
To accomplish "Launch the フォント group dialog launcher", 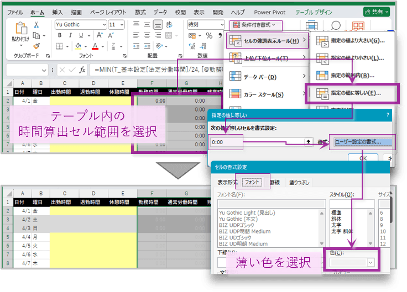I will click(x=124, y=56).
